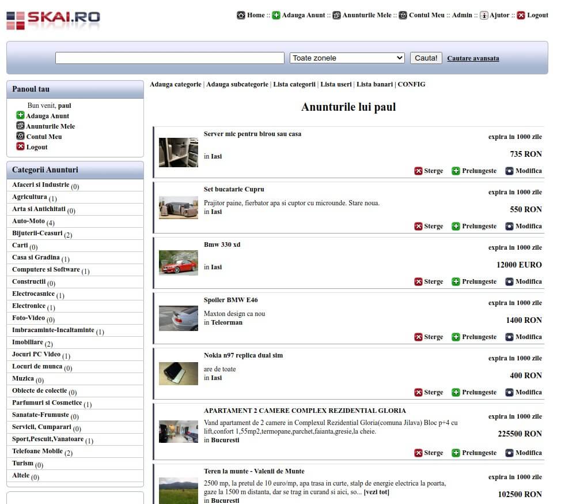Click Sterge red icon for Set bucatarie Cupru
The width and height of the screenshot is (561, 504).
(x=418, y=227)
